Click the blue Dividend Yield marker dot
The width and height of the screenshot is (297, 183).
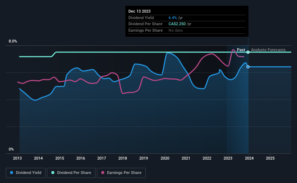pos(248,67)
